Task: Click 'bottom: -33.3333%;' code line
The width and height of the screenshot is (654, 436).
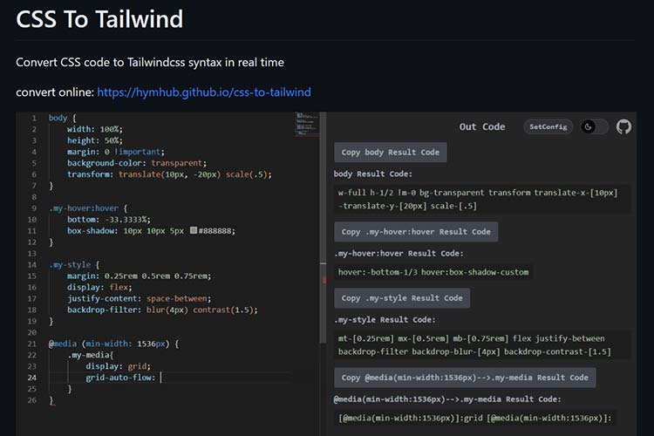Action: 109,220
